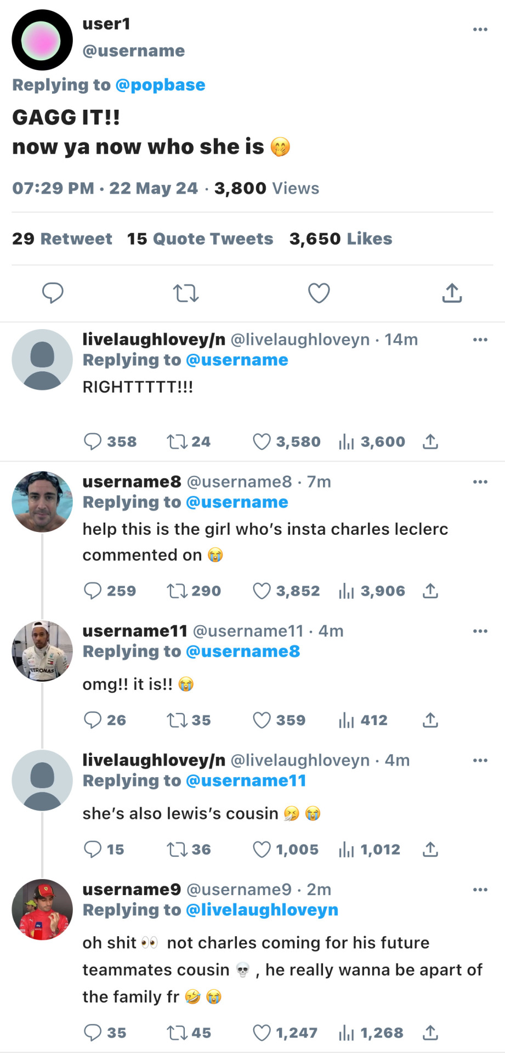This screenshot has width=505, height=1053.
Task: Retweet username8's Charles Leclerc comment
Action: pyautogui.click(x=177, y=591)
